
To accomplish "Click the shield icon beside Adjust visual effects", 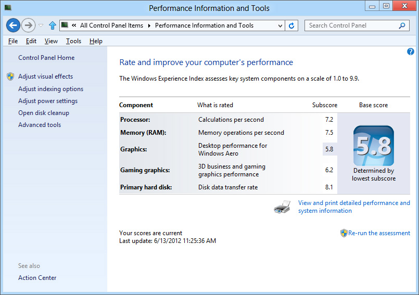I will point(10,76).
